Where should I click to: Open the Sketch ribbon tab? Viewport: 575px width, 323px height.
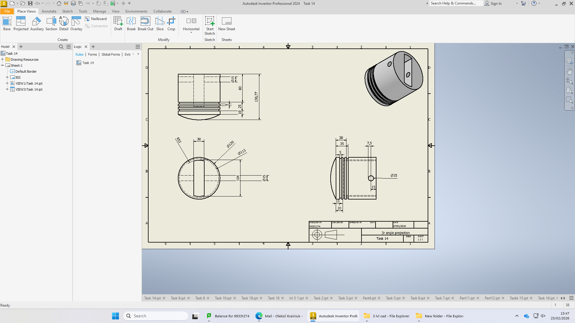(x=67, y=11)
